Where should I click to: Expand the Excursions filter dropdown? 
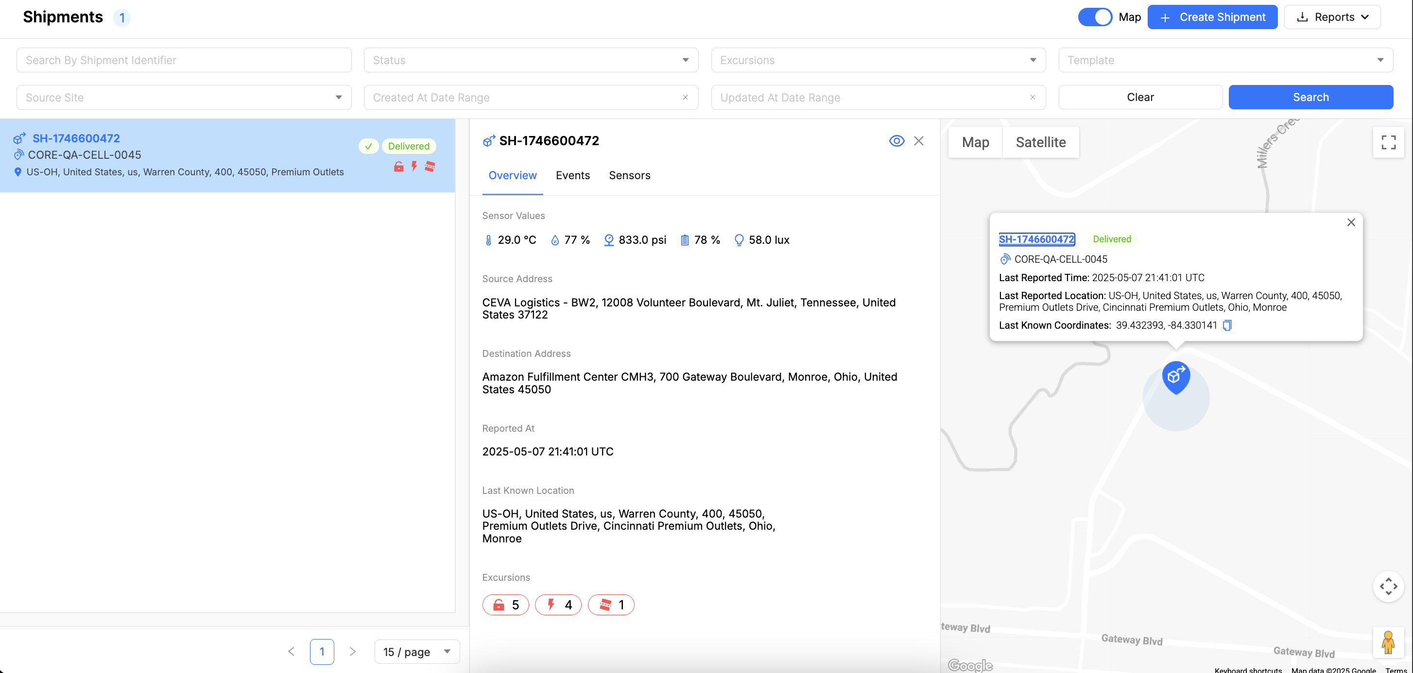(x=878, y=60)
